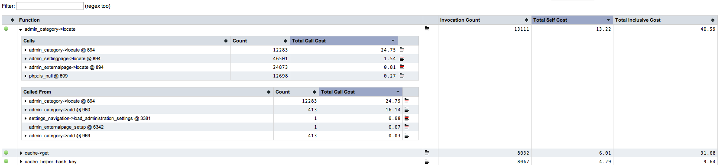
Task: Click list icon for php::is_null call
Action: [x=402, y=76]
